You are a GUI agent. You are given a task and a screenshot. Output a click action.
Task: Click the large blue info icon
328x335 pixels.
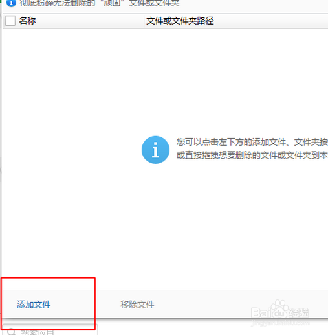[155, 150]
